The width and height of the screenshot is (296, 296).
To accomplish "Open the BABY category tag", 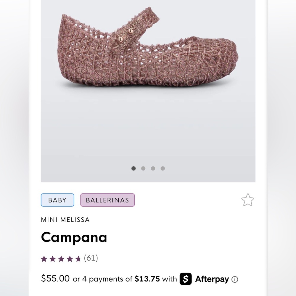I will point(57,200).
